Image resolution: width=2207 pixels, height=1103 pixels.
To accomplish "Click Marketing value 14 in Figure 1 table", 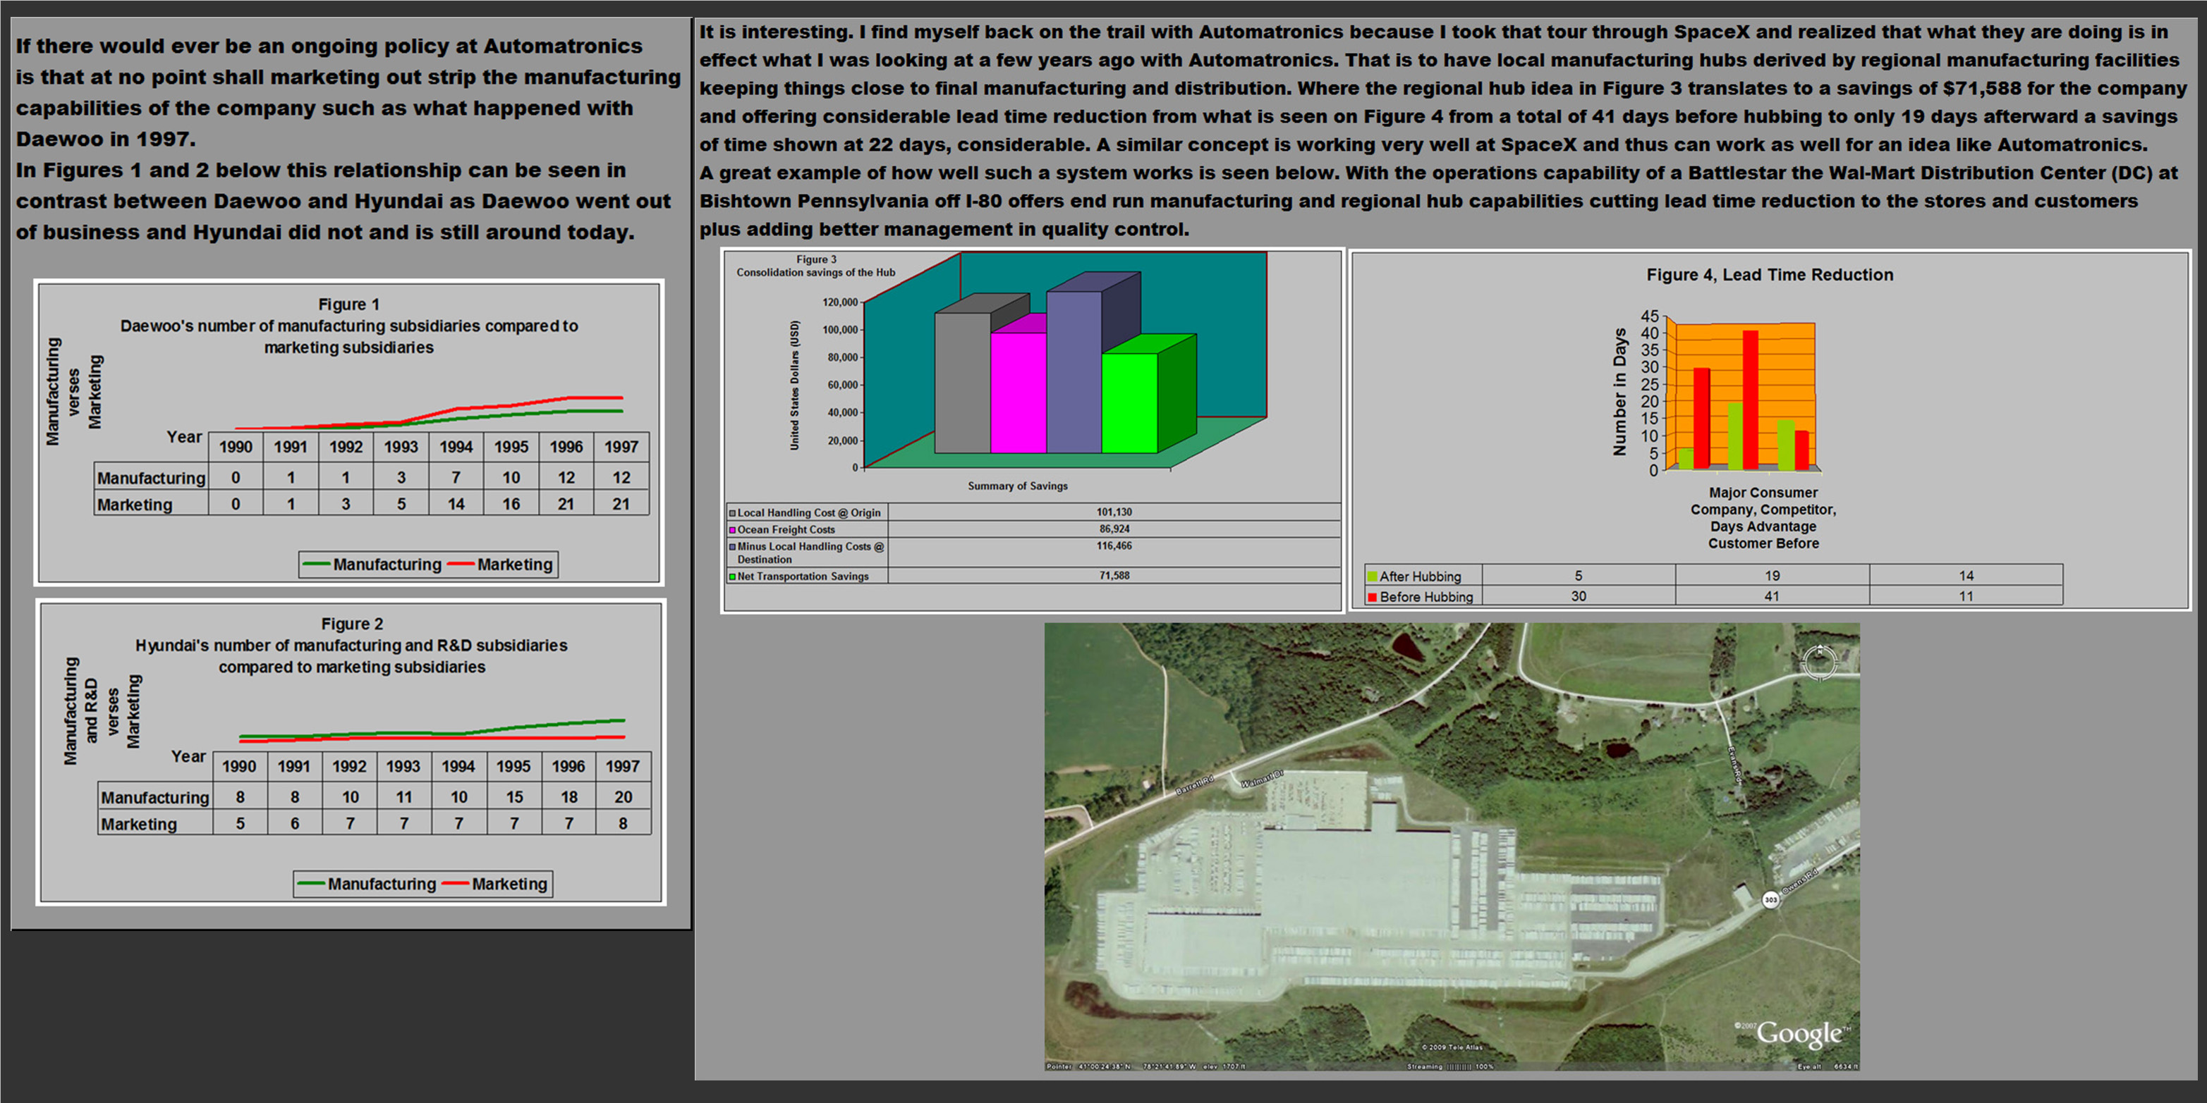I will click(456, 503).
